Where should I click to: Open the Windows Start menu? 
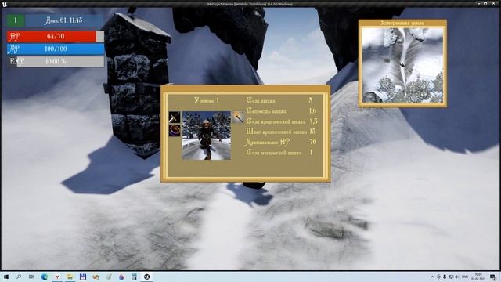click(6, 277)
